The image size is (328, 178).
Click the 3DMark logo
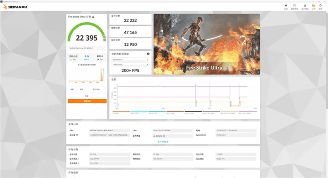[x=16, y=7]
